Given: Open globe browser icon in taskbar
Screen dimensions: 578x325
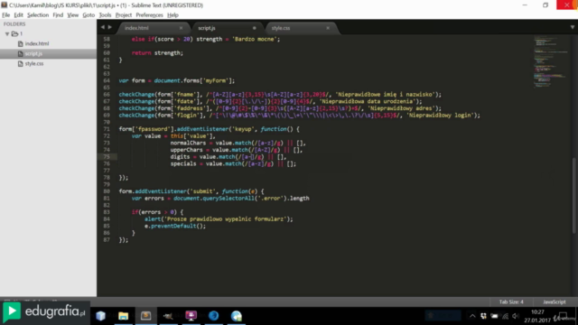Looking at the screenshot, I should click(236, 316).
